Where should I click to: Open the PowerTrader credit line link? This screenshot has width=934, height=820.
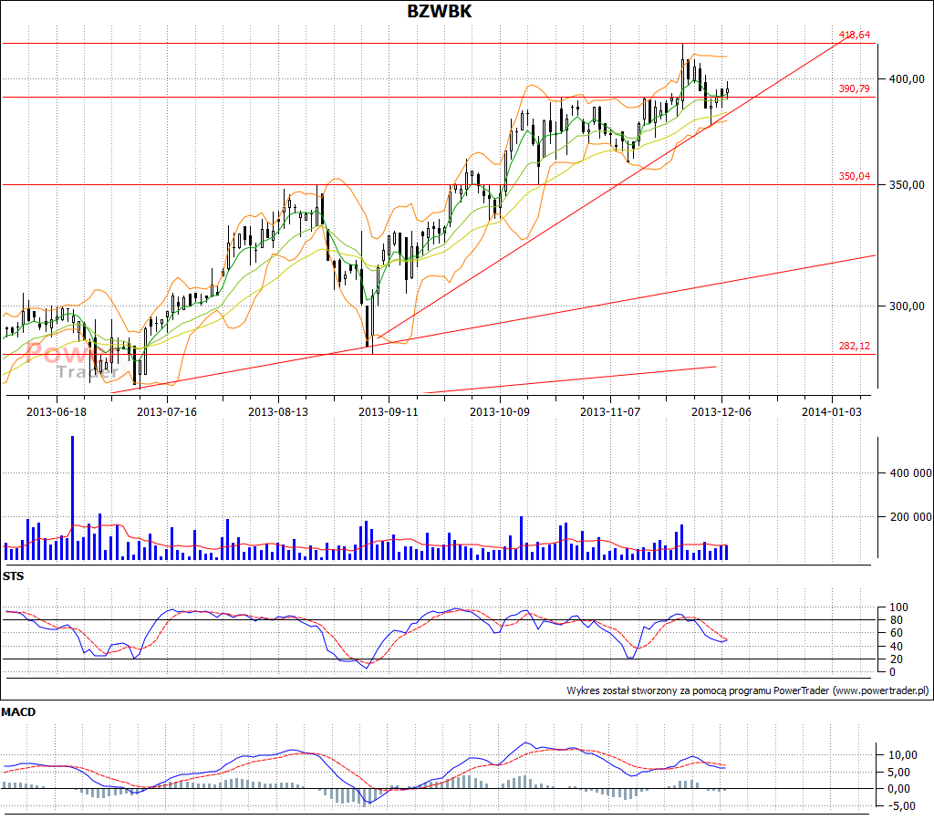point(748,690)
